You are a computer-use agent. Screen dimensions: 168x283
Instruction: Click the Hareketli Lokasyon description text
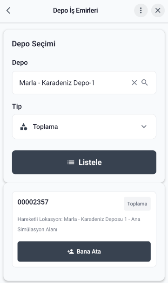click(x=79, y=224)
